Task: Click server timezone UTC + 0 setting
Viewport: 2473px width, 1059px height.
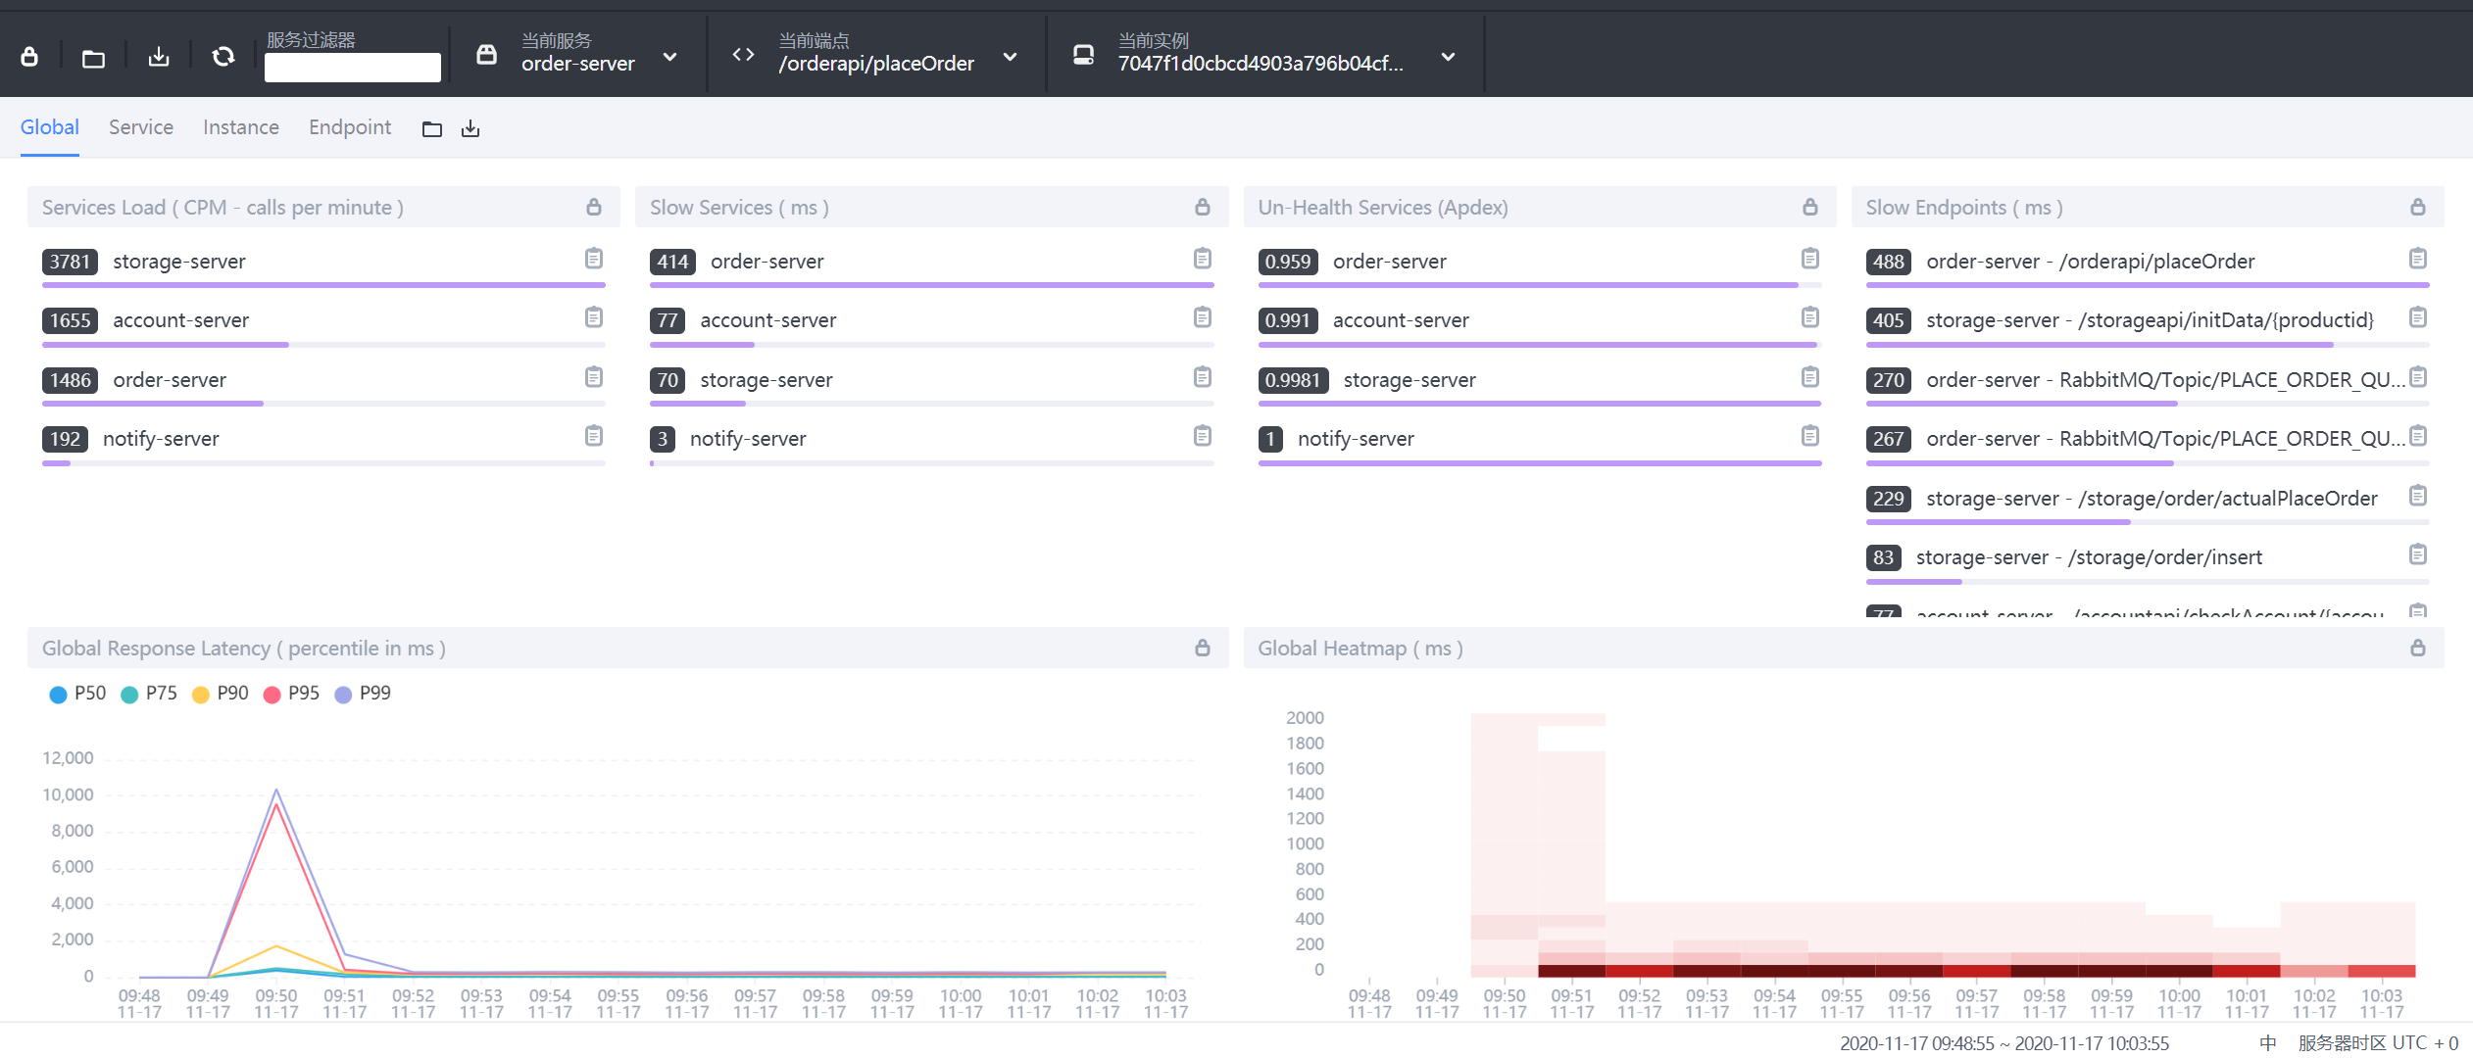Action: [2379, 1043]
